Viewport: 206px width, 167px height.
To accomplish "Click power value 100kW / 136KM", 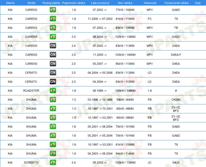I will click(x=125, y=91).
